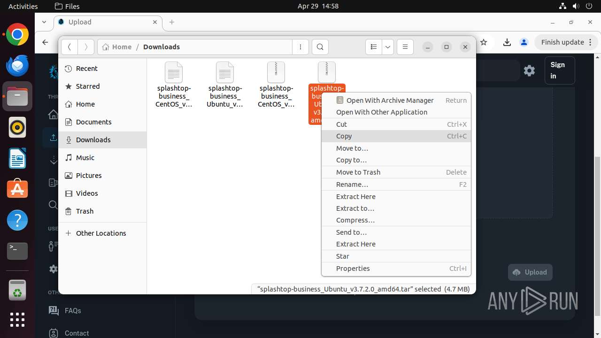Image resolution: width=601 pixels, height=338 pixels.
Task: Open the path bar options menu in Files
Action: tap(300, 47)
